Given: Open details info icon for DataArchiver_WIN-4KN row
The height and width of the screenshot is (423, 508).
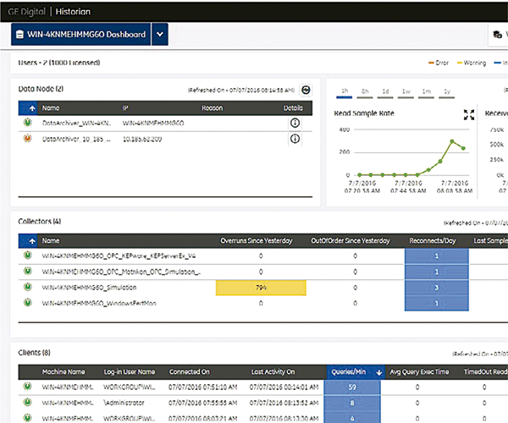Looking at the screenshot, I should point(295,123).
